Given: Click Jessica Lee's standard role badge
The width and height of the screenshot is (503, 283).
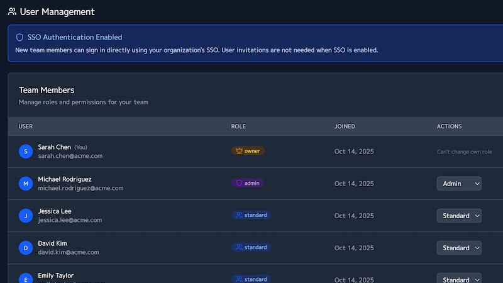Looking at the screenshot, I should pyautogui.click(x=251, y=215).
